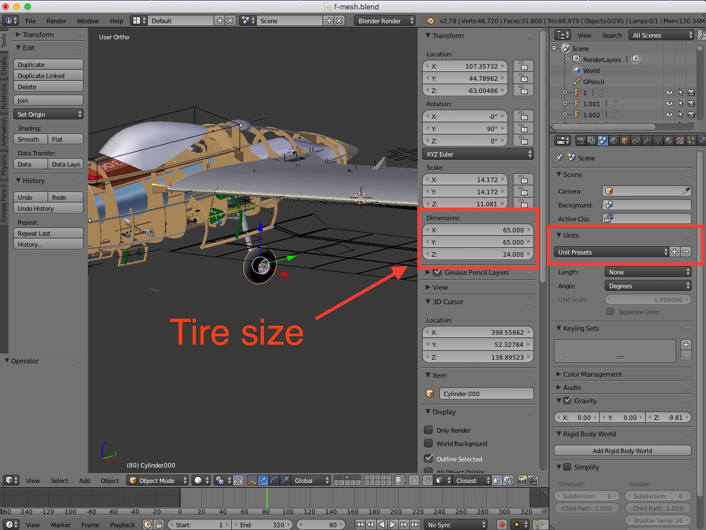Open the Render properties tab camera icon

(580, 141)
